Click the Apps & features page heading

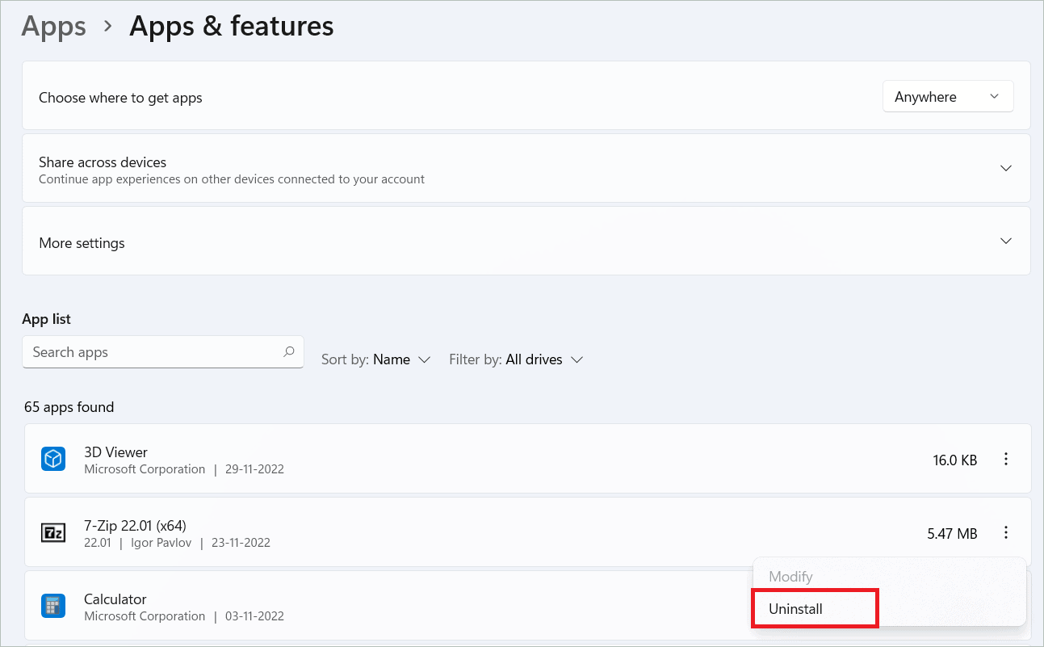[231, 27]
